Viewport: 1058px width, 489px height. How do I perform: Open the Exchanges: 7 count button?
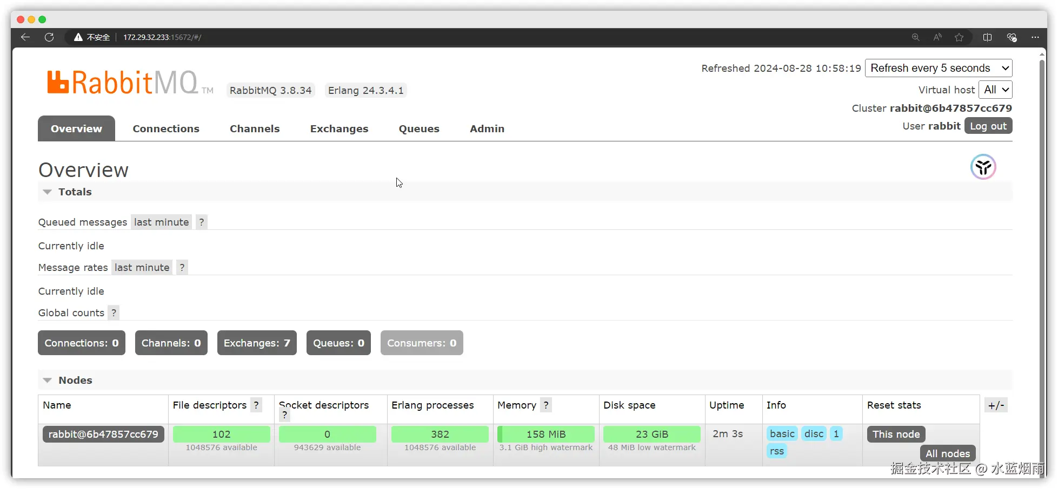point(257,343)
